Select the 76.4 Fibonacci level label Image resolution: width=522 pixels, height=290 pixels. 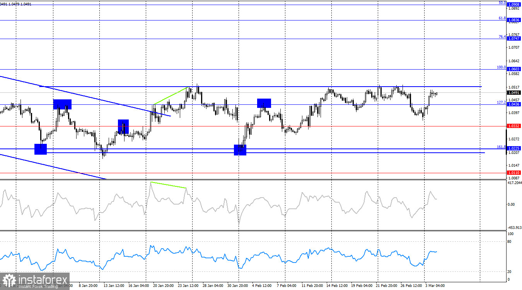pyautogui.click(x=502, y=37)
